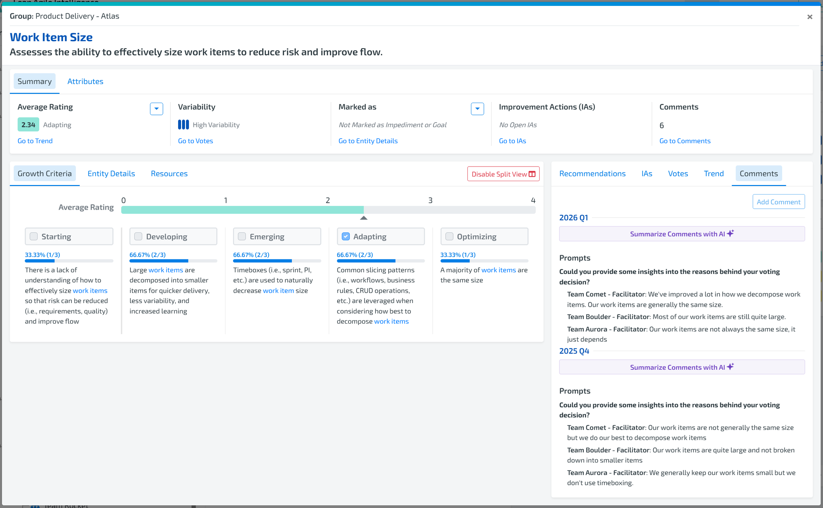823x508 pixels.
Task: Open the Recommendations tab
Action: click(x=592, y=174)
